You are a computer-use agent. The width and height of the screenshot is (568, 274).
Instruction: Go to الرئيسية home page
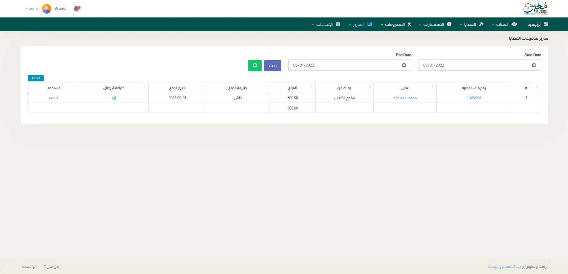tap(537, 24)
